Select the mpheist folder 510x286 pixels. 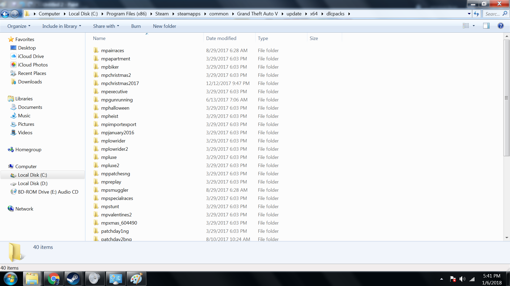pyautogui.click(x=109, y=116)
